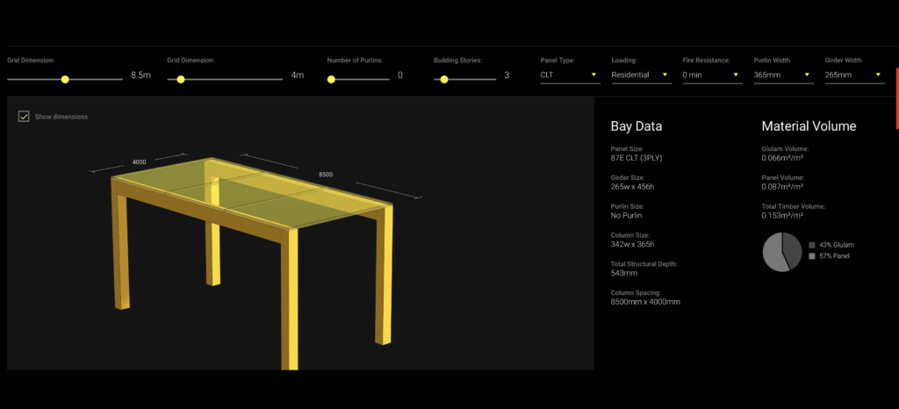Click the yellow arrow of Loading
The height and width of the screenshot is (409, 899).
[x=665, y=75]
